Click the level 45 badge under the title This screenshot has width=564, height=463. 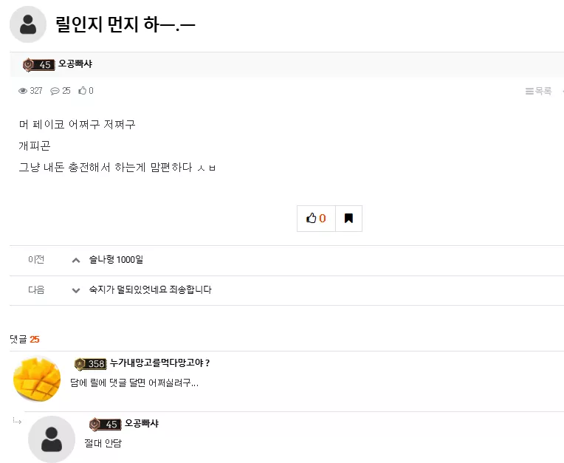click(39, 65)
